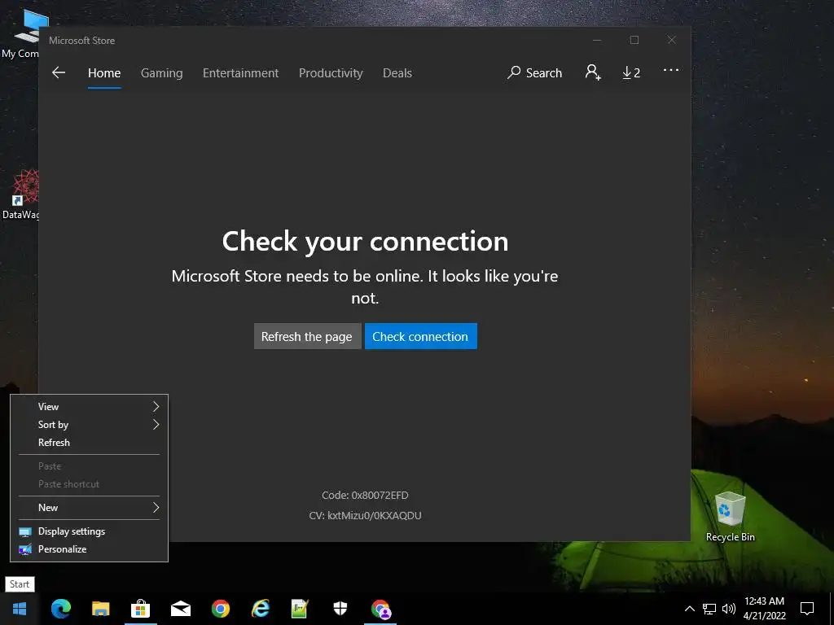Viewport: 834px width, 625px height.
Task: Open the Windows Start button
Action: (x=20, y=609)
